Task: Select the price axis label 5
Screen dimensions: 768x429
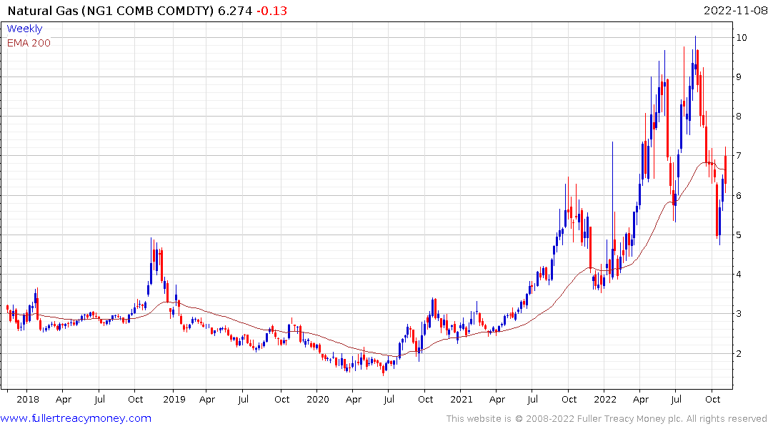Action: (739, 235)
